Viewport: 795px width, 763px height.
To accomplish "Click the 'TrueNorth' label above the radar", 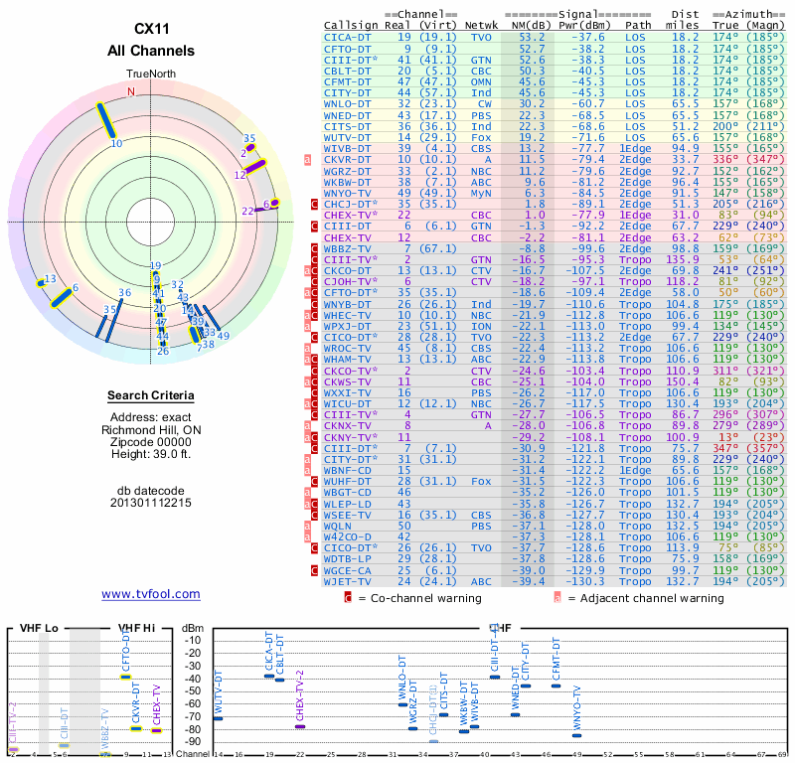I will coord(151,75).
